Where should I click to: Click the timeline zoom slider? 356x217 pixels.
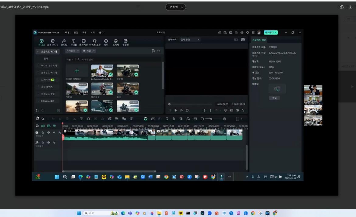point(211,119)
